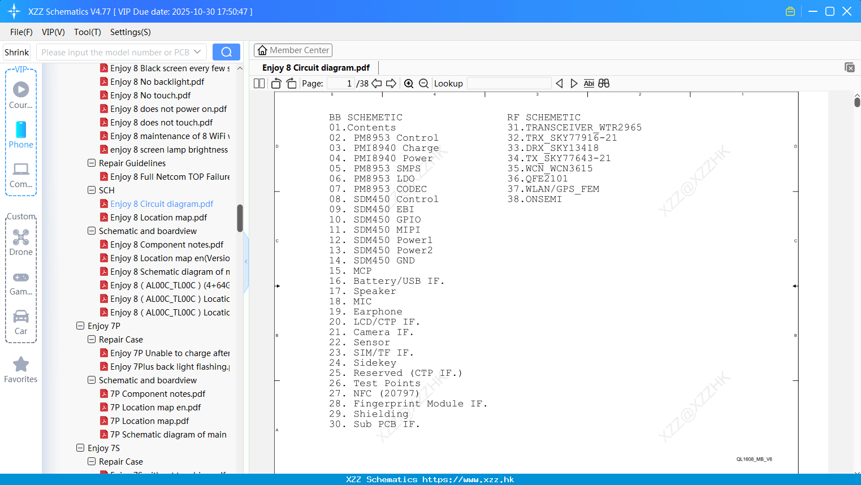The width and height of the screenshot is (861, 485).
Task: Click the binoculars search icon
Action: tap(604, 84)
